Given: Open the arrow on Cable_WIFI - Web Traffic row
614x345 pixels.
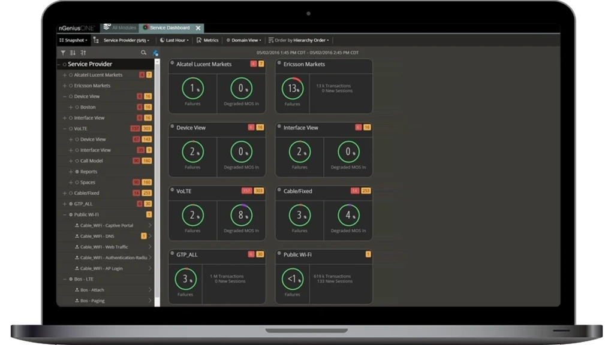Looking at the screenshot, I should tap(150, 247).
